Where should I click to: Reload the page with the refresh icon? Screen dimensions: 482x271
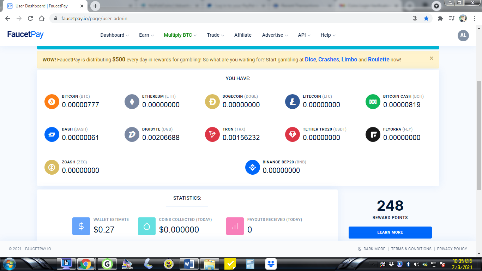point(30,18)
